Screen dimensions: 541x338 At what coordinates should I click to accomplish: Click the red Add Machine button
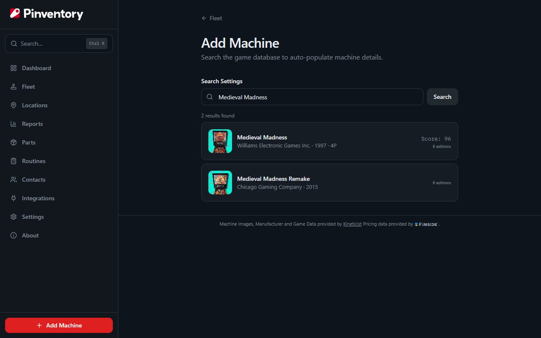click(59, 325)
